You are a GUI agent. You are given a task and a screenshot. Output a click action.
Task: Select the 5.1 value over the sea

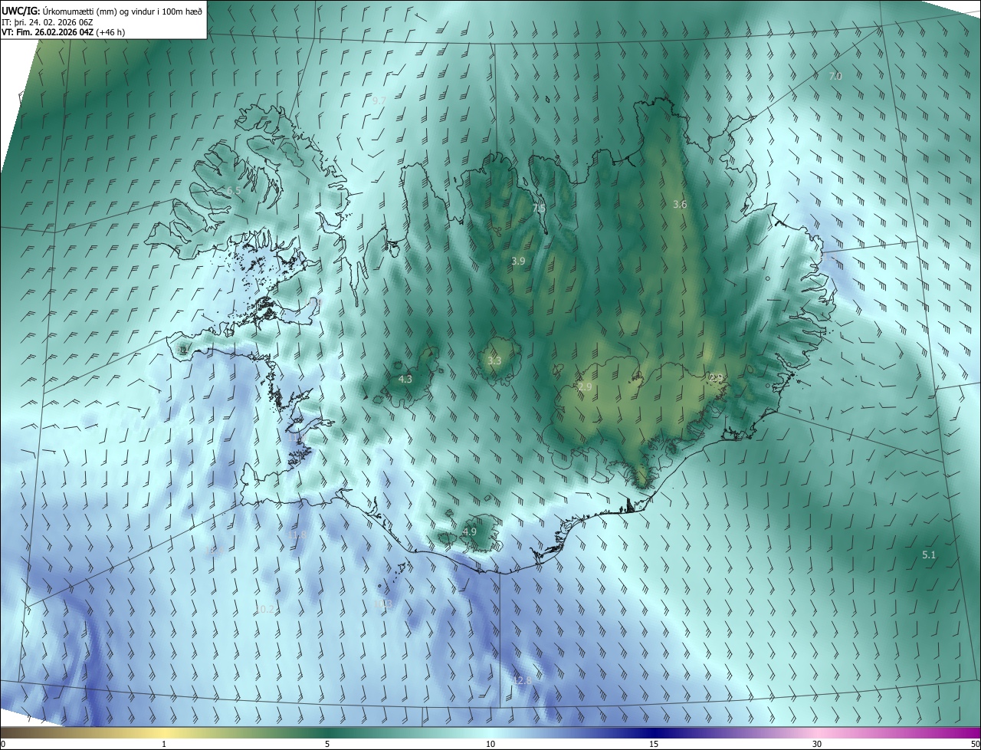coord(929,554)
